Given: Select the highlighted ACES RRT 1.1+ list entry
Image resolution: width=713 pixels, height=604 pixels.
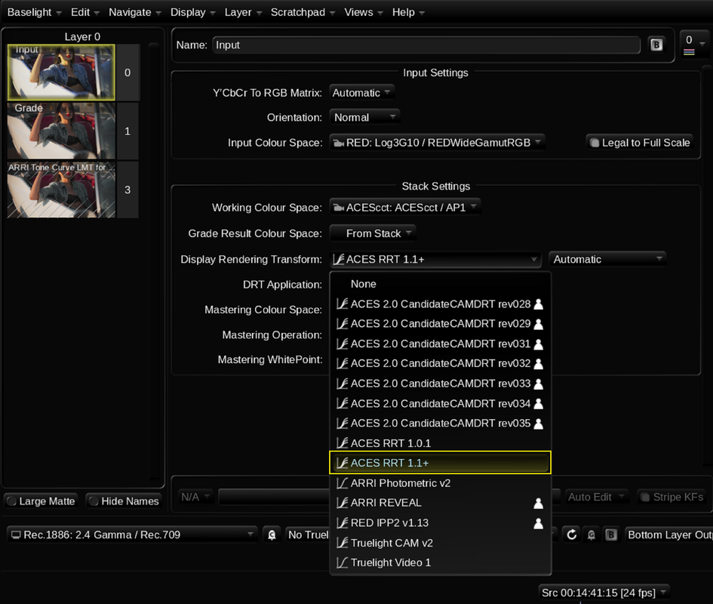Looking at the screenshot, I should 440,463.
